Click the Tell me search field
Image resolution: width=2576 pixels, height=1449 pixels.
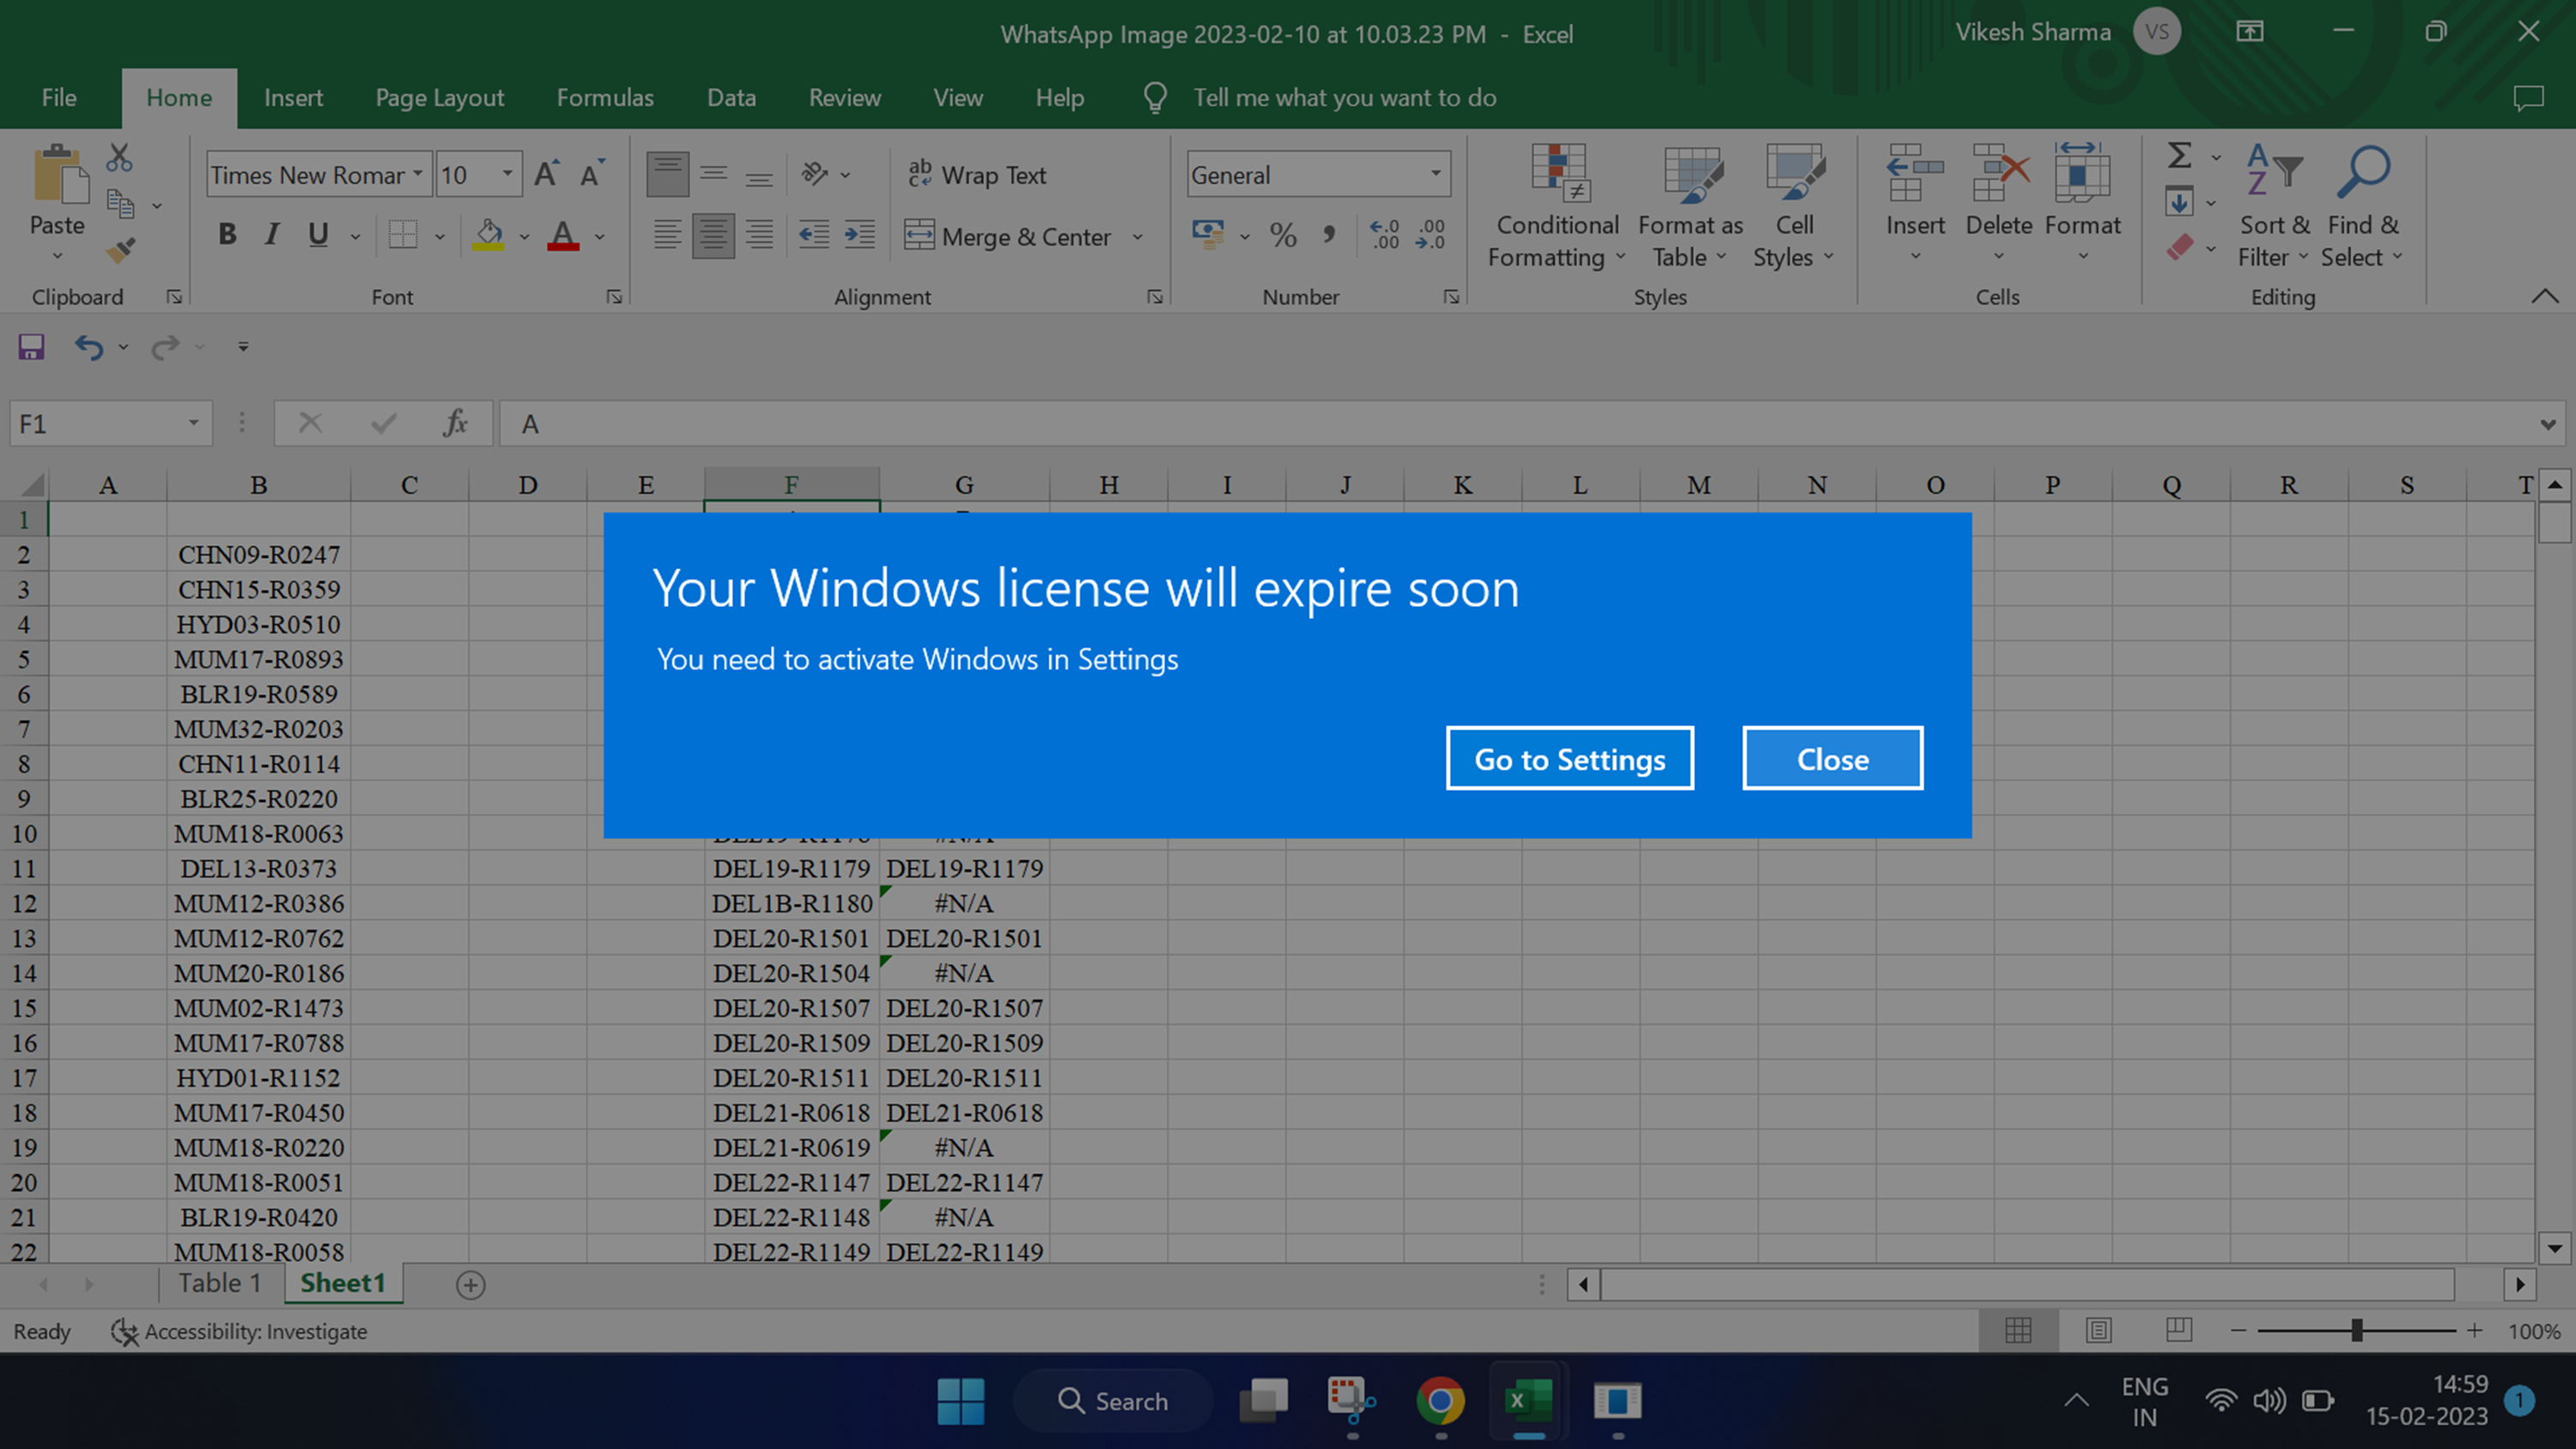click(x=1344, y=97)
